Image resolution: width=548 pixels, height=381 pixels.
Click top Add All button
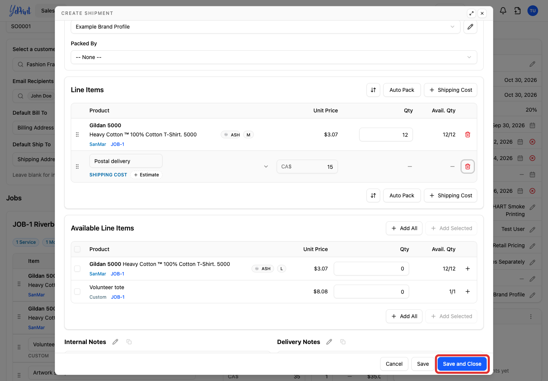(404, 228)
